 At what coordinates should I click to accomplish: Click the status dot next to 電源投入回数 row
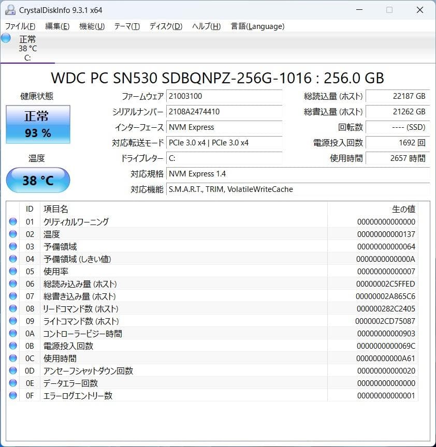(13, 346)
